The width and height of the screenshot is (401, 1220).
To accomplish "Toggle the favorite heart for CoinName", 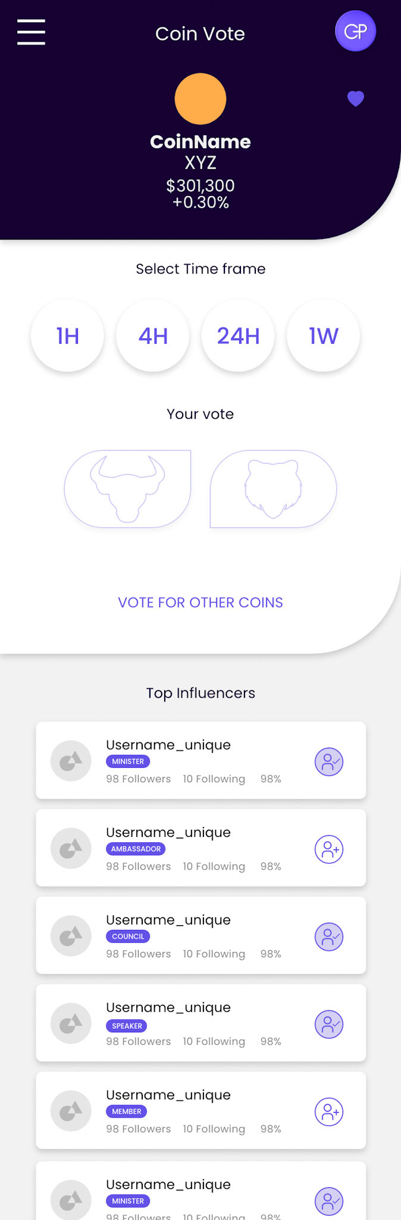I will tap(356, 98).
